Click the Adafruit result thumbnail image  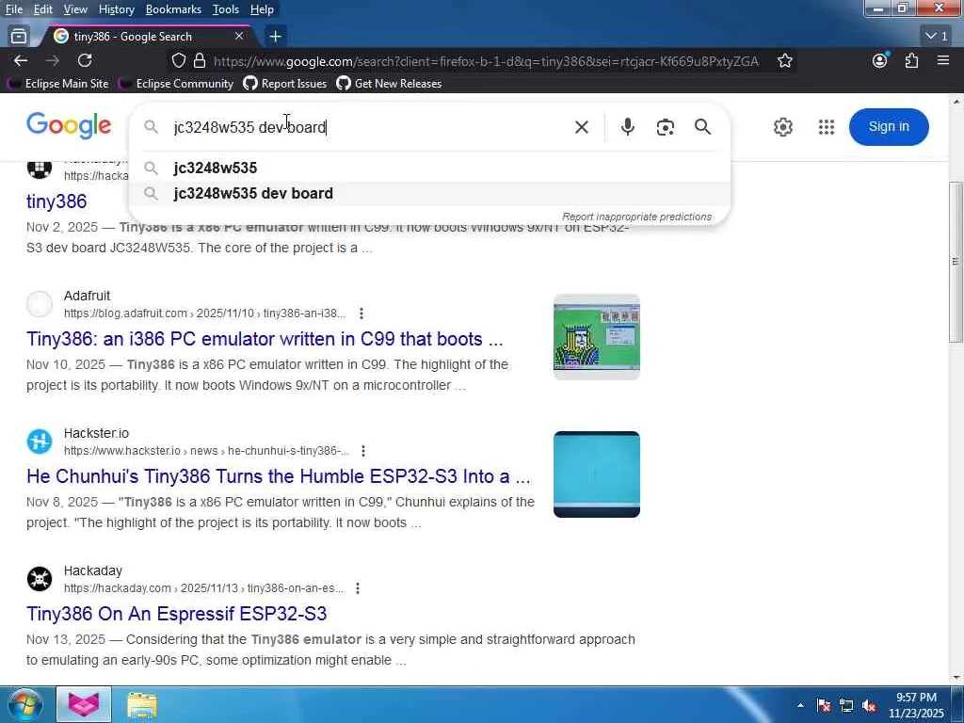[x=596, y=337]
